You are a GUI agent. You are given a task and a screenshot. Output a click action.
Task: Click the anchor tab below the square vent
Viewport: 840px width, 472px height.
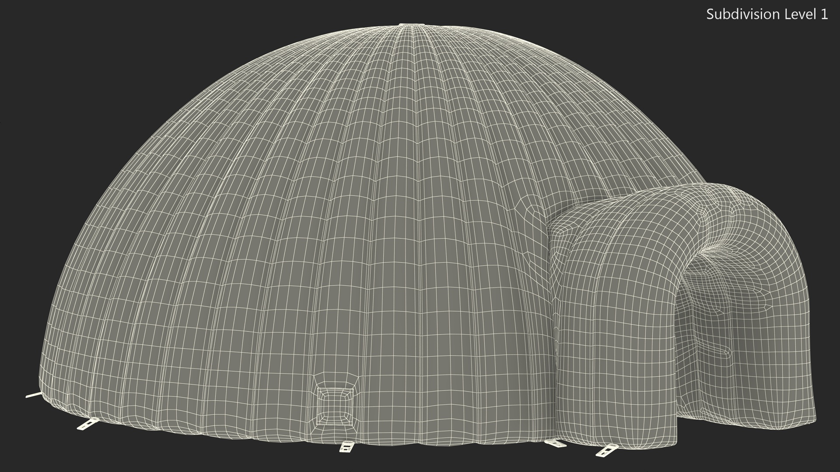click(346, 447)
